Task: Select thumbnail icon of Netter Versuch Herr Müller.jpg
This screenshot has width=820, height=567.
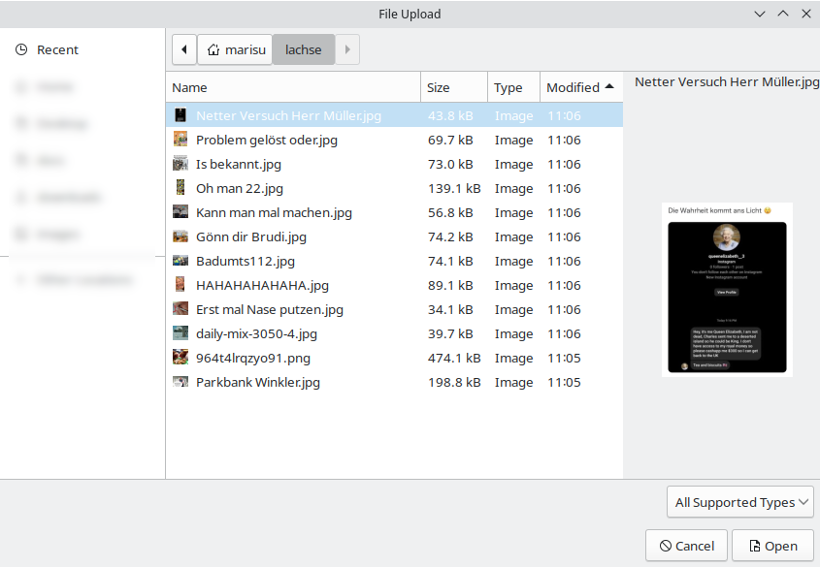Action: point(180,115)
